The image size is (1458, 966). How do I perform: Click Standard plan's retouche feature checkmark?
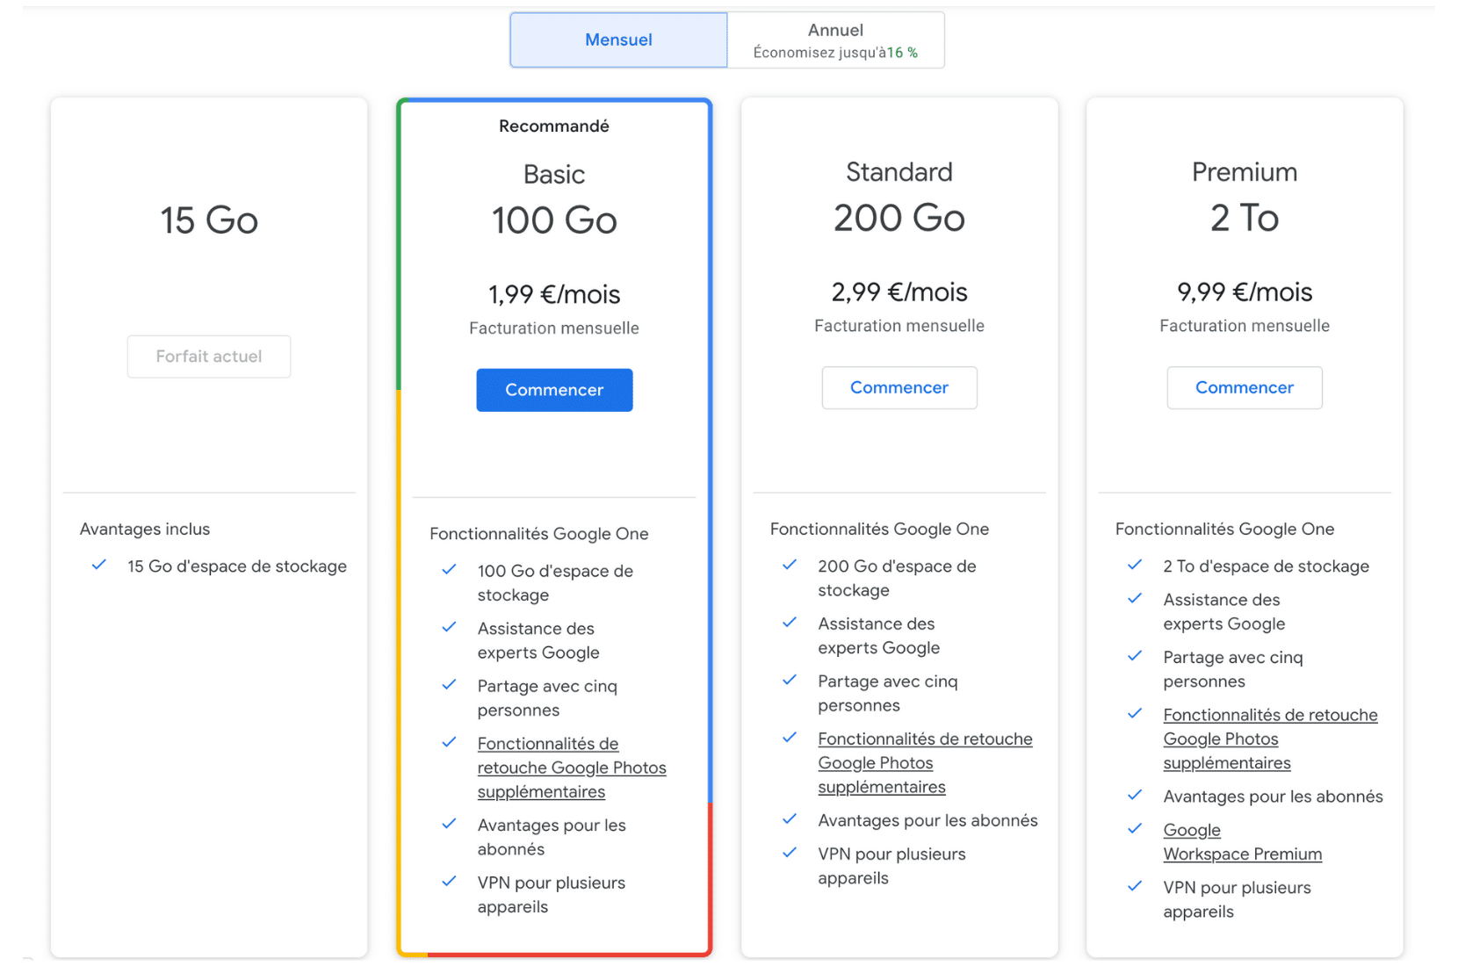pos(790,738)
